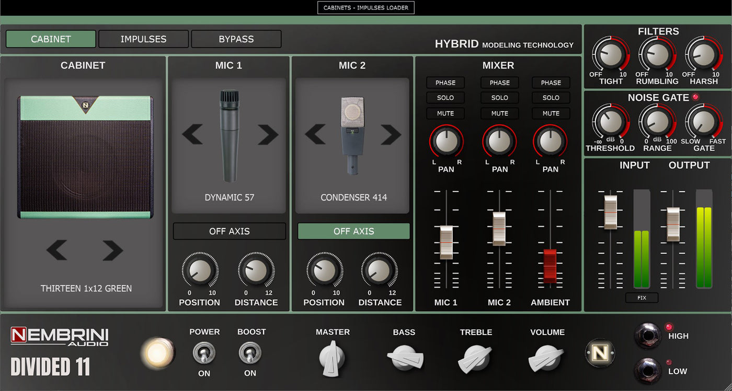Mute the AMBIENT channel
Image resolution: width=732 pixels, height=391 pixels.
(x=551, y=113)
